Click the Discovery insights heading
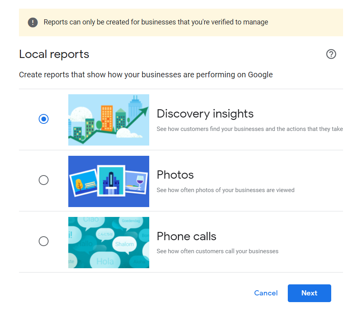The width and height of the screenshot is (362, 310). (x=205, y=114)
